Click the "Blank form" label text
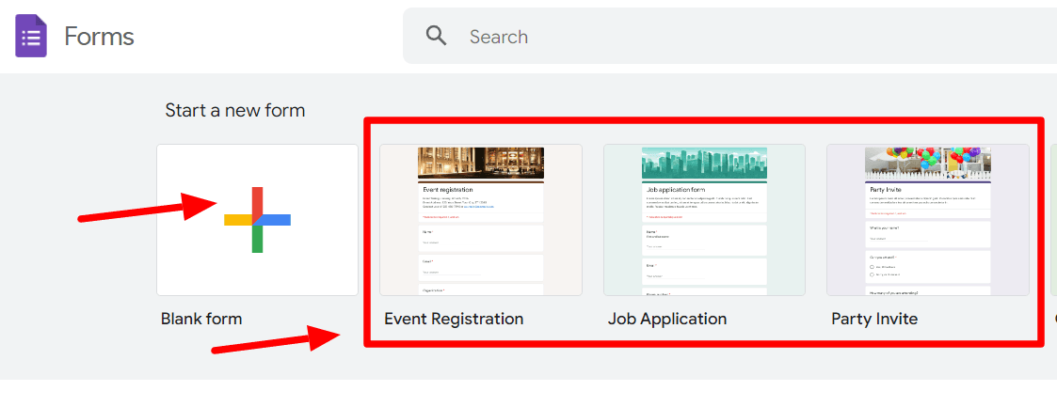Screen dimensions: 1057x407 click(201, 319)
